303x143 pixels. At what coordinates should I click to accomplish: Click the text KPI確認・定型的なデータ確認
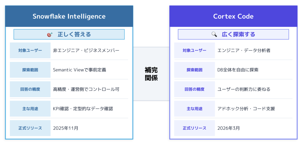(x=83, y=109)
